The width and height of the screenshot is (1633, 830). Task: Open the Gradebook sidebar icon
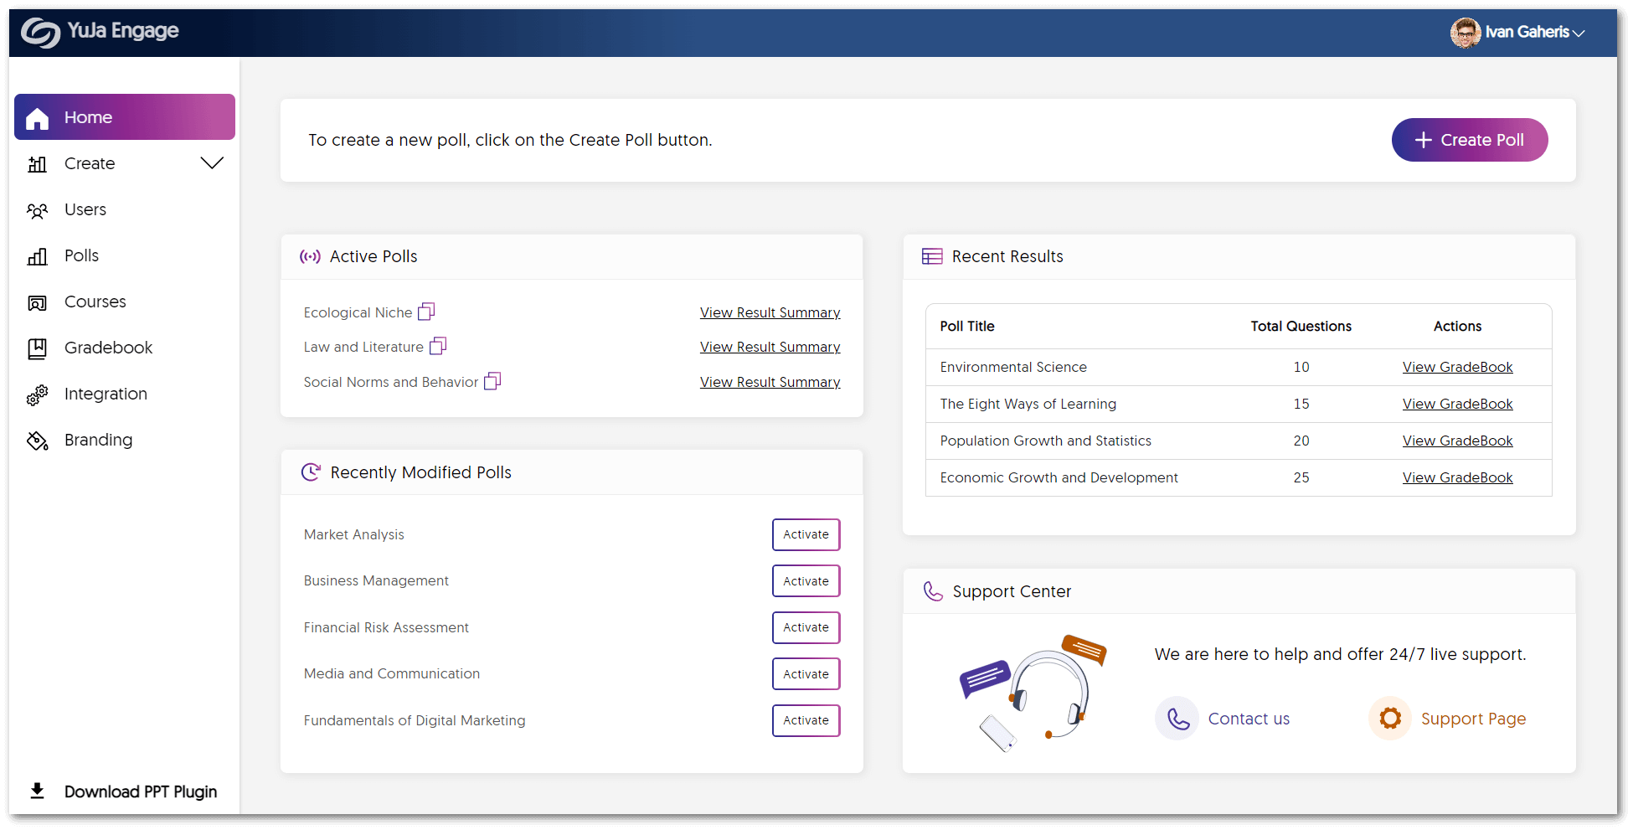coord(38,348)
